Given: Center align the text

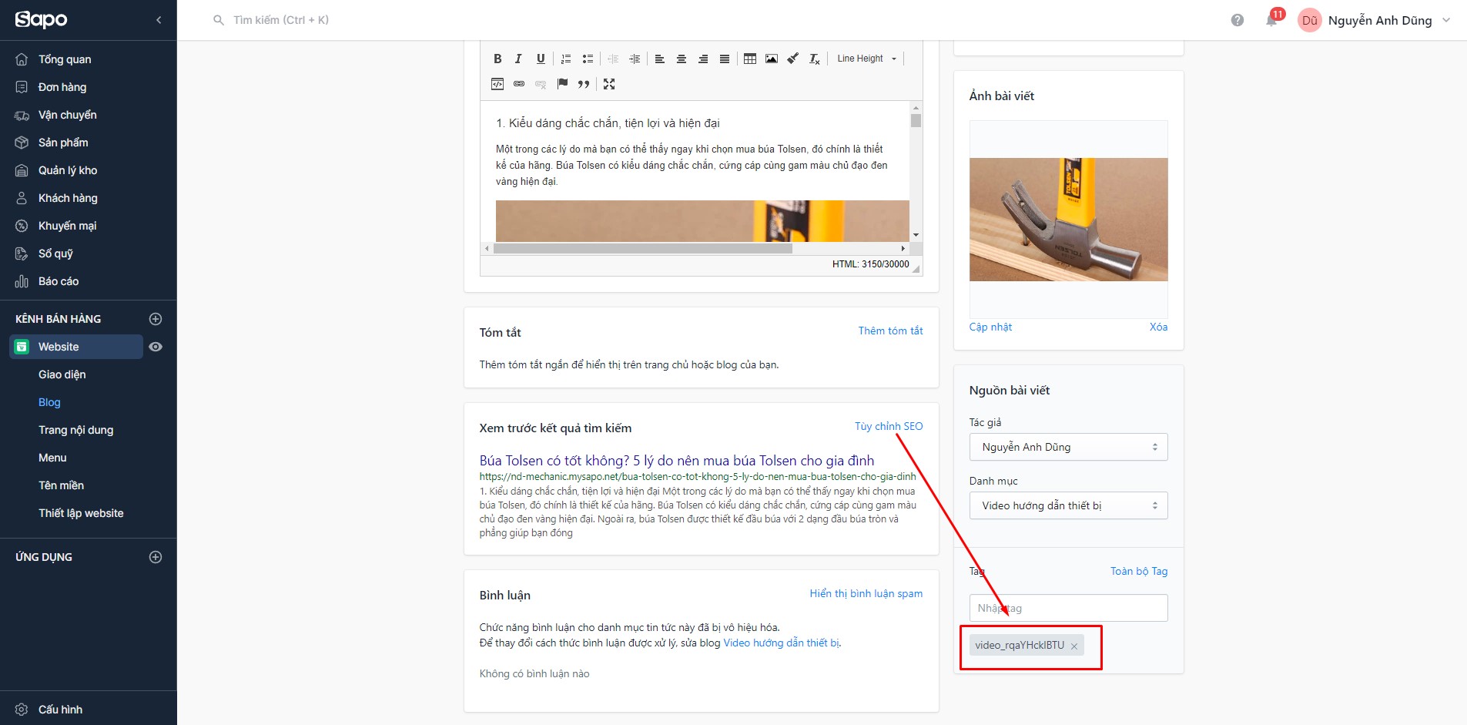Looking at the screenshot, I should [x=682, y=59].
